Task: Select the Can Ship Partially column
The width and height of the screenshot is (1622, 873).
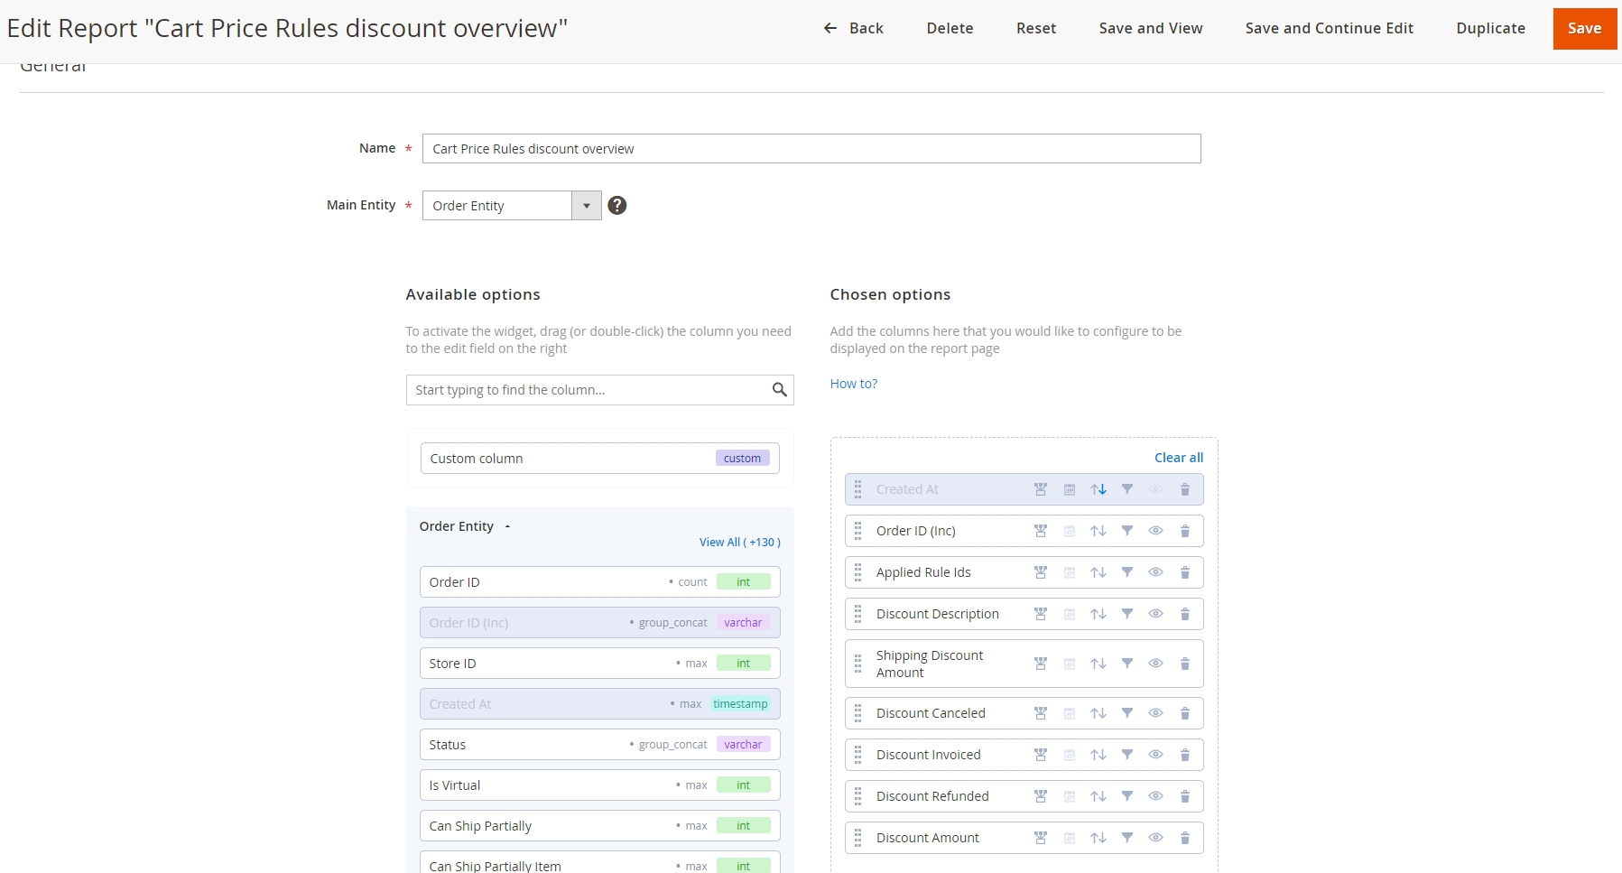Action: (599, 826)
